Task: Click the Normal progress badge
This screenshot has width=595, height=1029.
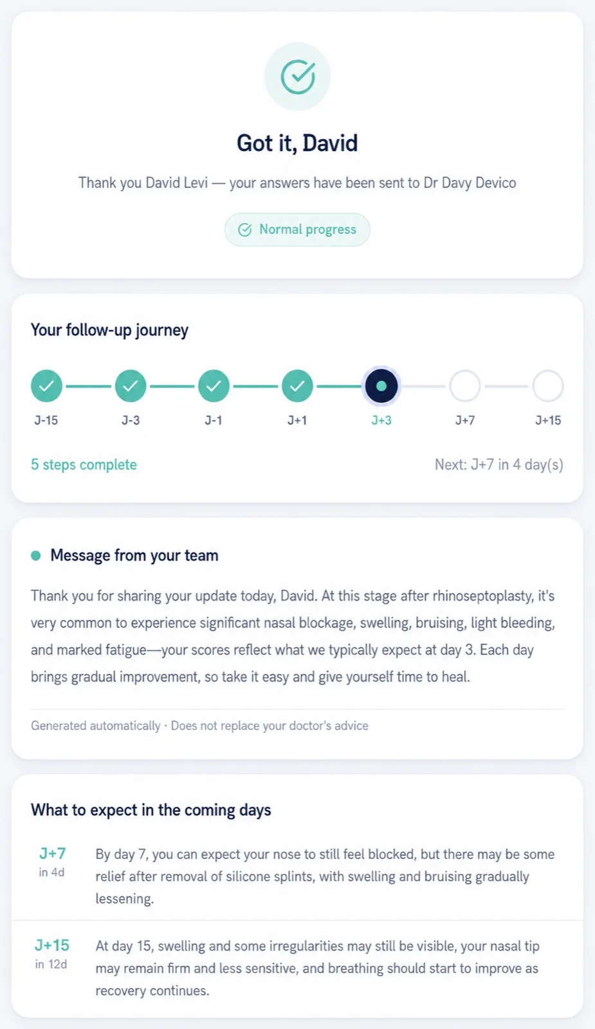Action: [297, 230]
